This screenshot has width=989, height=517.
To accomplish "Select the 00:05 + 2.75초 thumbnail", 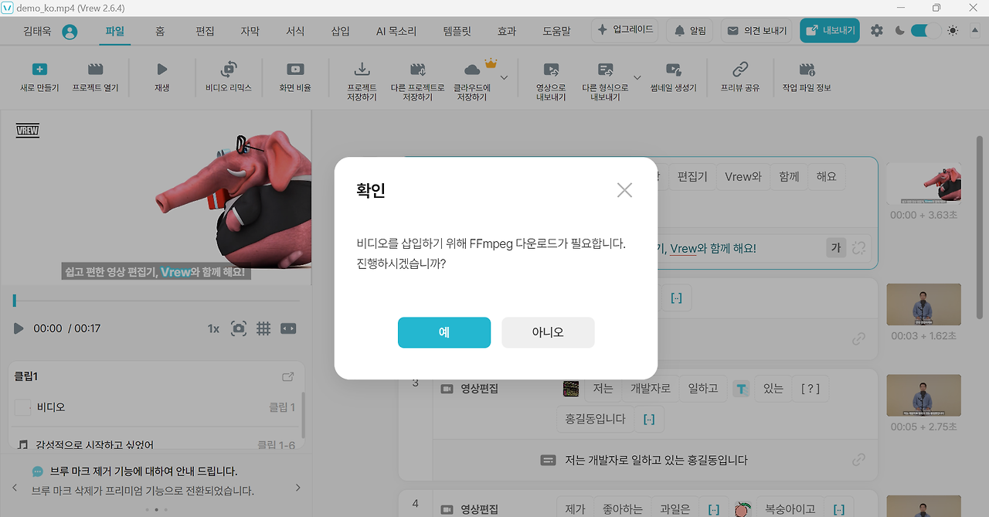I will click(x=923, y=396).
